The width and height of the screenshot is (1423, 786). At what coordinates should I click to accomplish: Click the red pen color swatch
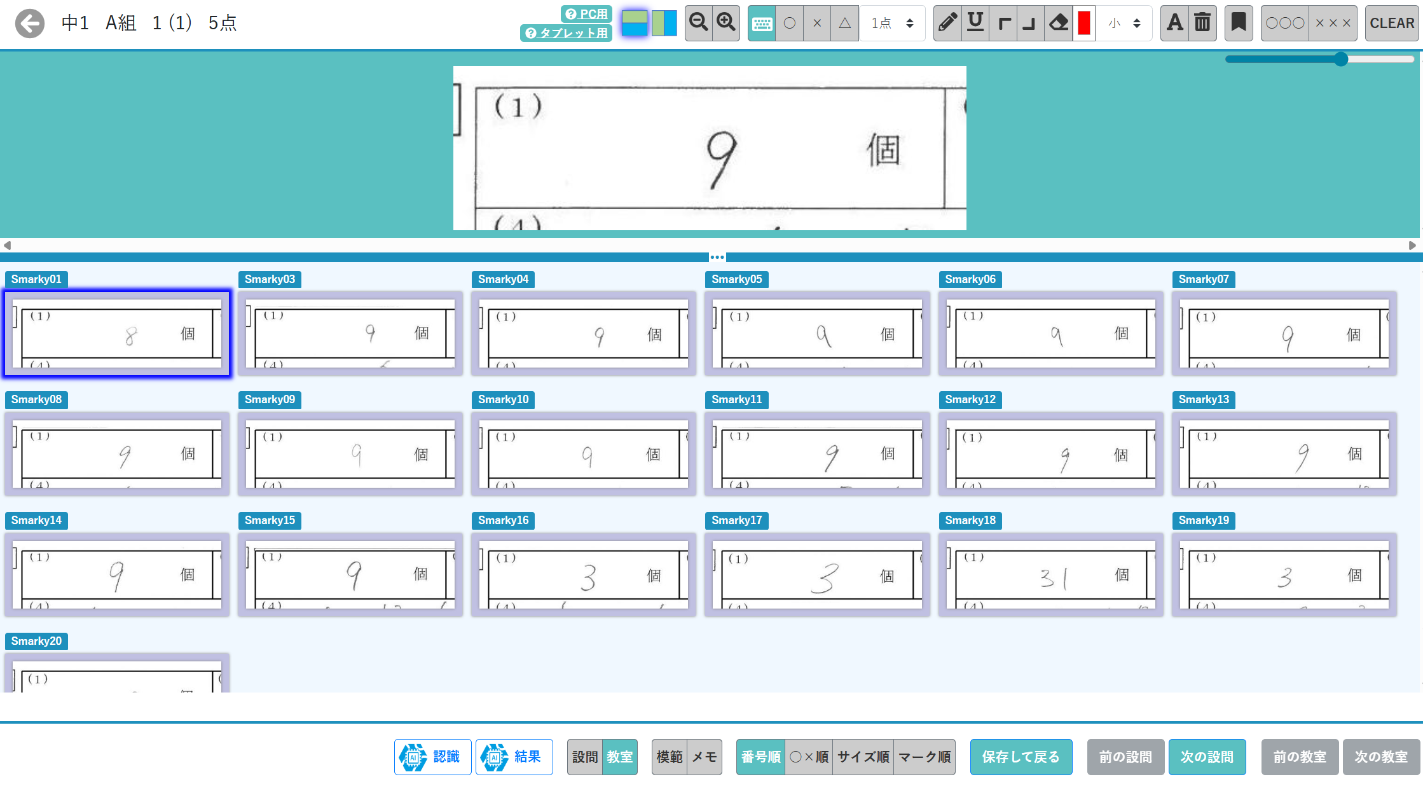(x=1084, y=23)
